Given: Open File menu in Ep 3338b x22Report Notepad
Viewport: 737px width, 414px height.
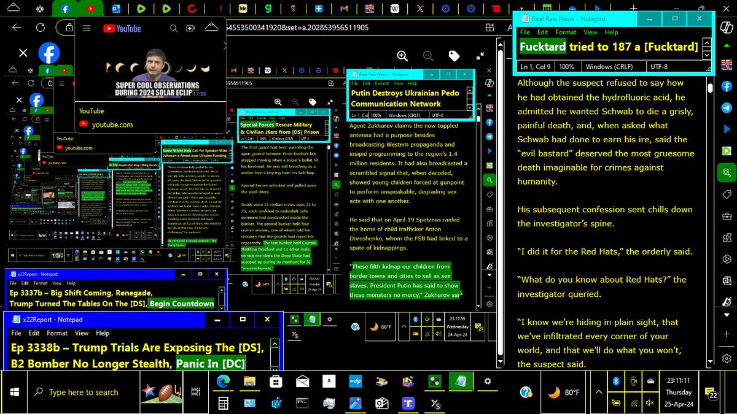Looking at the screenshot, I should [x=16, y=333].
